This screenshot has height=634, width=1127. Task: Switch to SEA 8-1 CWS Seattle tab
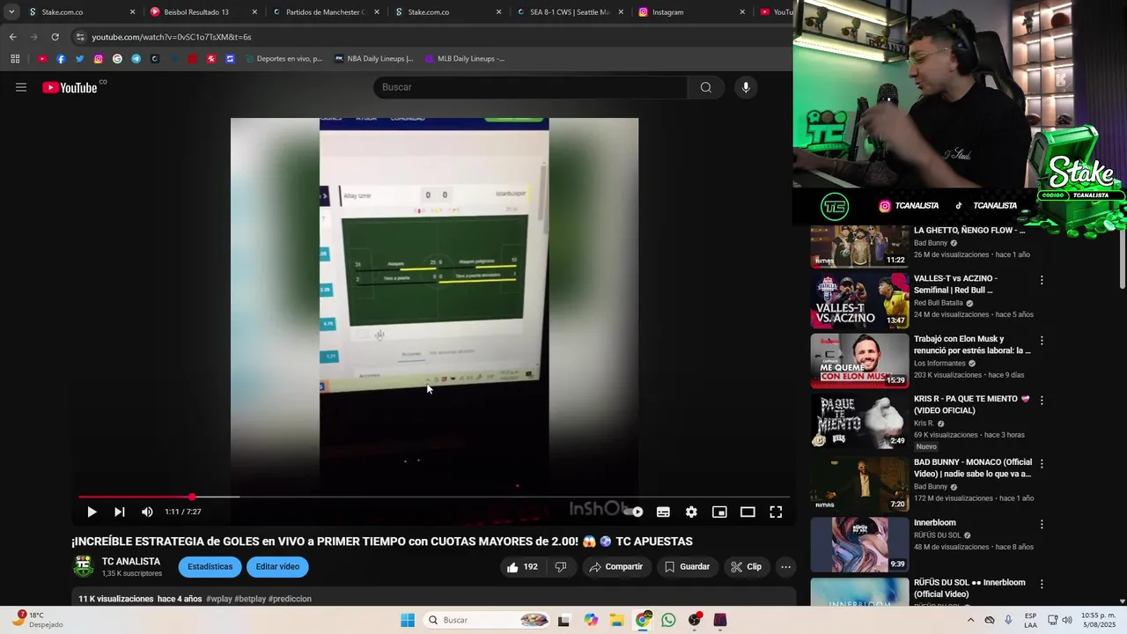pyautogui.click(x=569, y=12)
